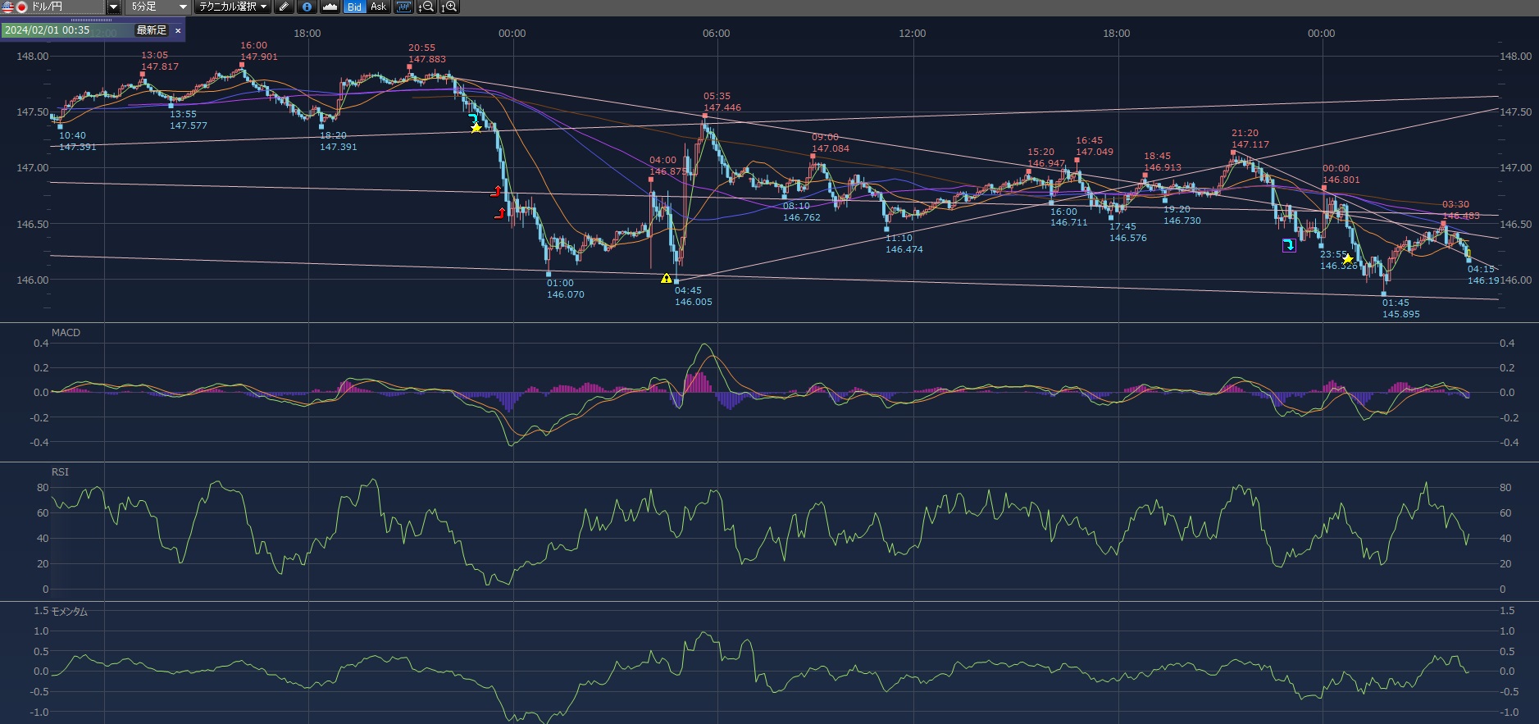Screen dimensions: 1539x724
Task: Switch price display to Bid
Action: coord(354,7)
